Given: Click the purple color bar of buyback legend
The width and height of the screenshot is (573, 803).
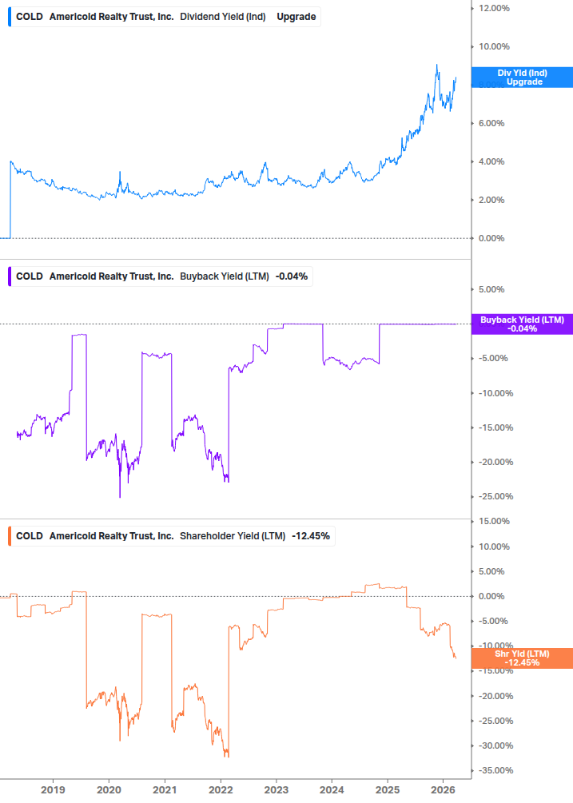Looking at the screenshot, I should tap(10, 276).
